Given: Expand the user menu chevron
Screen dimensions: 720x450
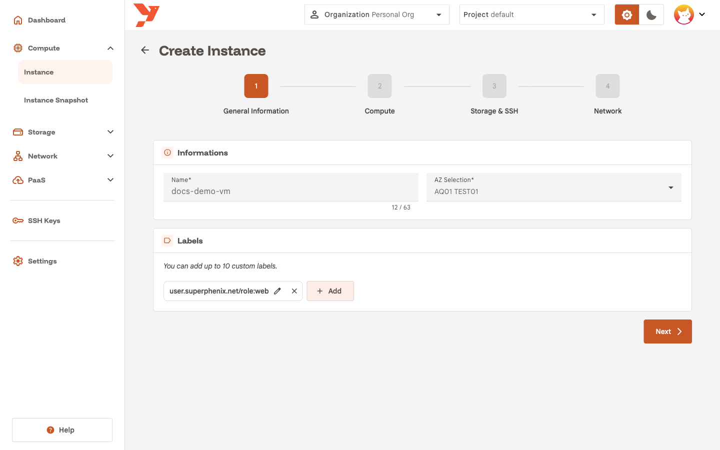Looking at the screenshot, I should click(x=702, y=14).
